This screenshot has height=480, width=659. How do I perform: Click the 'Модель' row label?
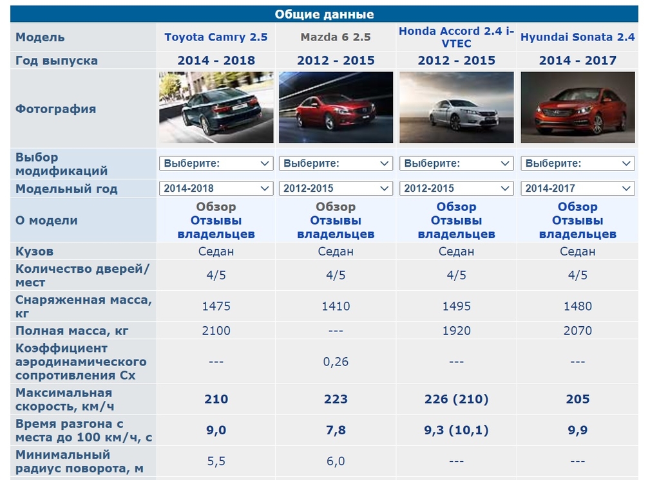[40, 37]
